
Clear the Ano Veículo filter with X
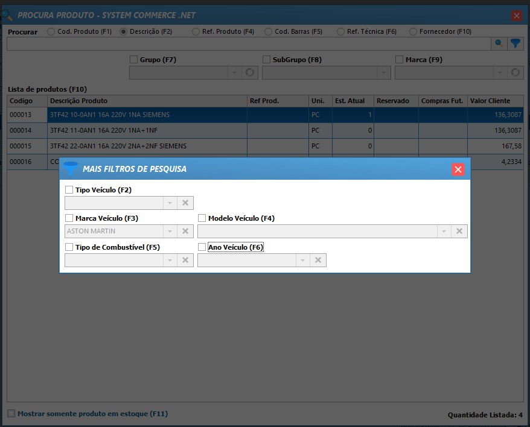(x=318, y=260)
